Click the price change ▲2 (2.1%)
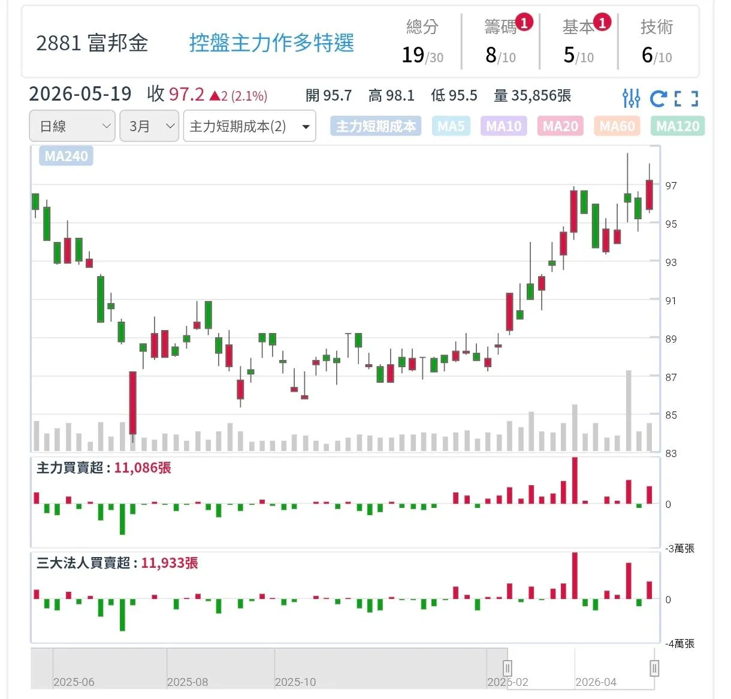Screen dimensions: 731x699 pos(238,96)
